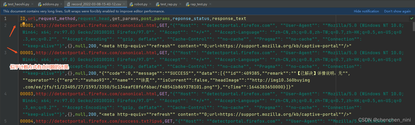Click line number 3 in the gutter
This screenshot has width=415, height=125.
(5, 53)
